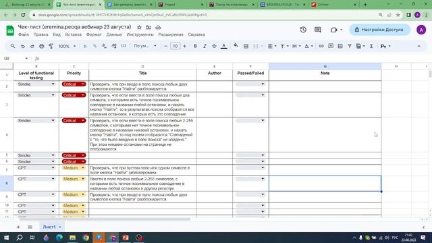Collapse the toolbar menus with the chevron
Viewport: 432px width, 243px height.
(419, 47)
